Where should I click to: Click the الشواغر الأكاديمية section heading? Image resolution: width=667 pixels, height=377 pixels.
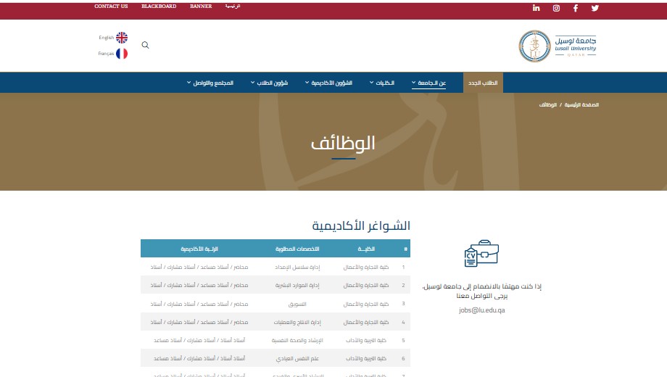(x=361, y=225)
